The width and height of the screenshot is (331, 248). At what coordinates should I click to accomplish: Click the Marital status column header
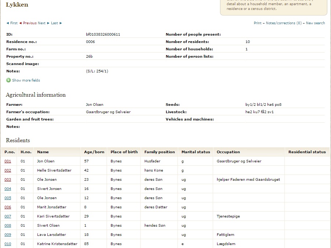point(196,152)
